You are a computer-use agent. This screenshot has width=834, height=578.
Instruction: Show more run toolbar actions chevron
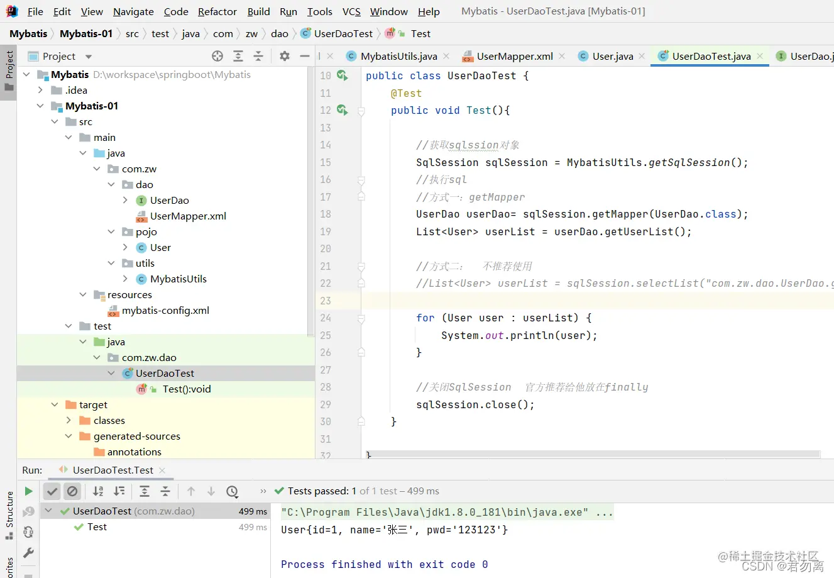pos(263,491)
